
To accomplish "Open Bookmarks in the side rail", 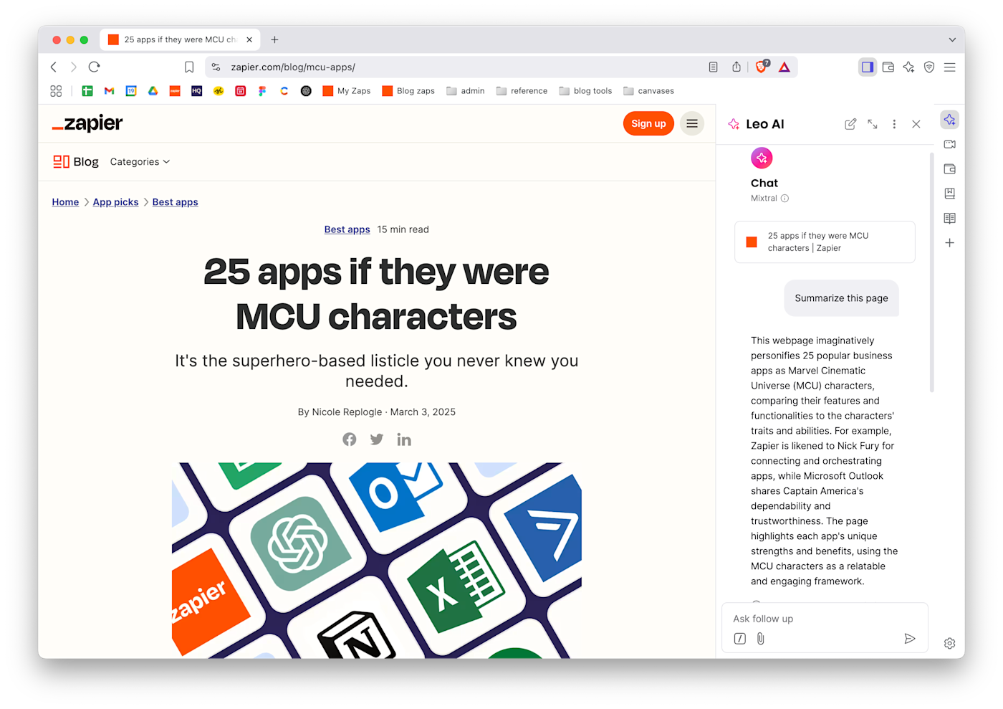I will click(x=950, y=194).
